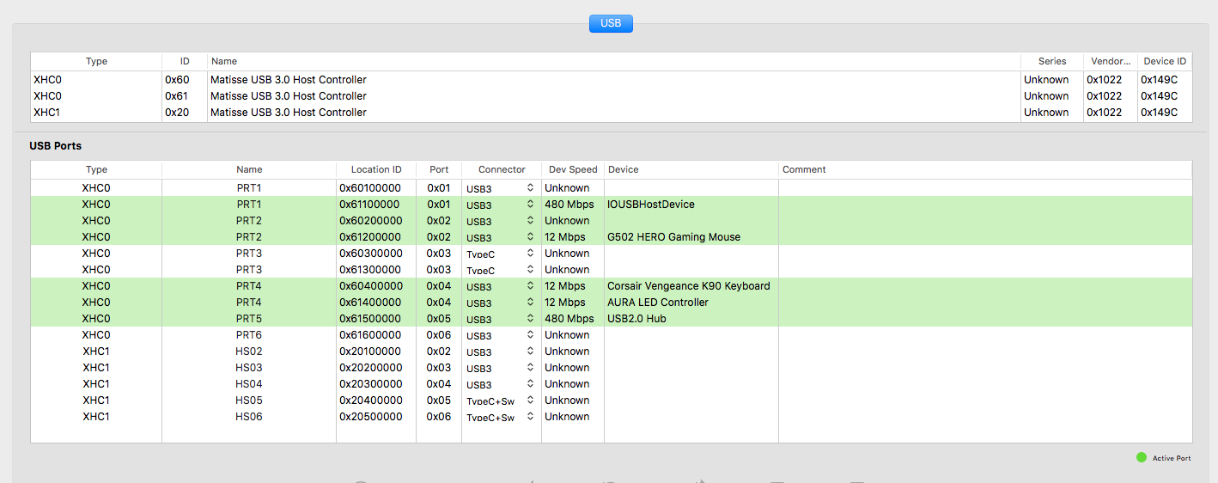Click the comment cell for HS04 port
Image resolution: width=1218 pixels, height=483 pixels.
pos(984,384)
